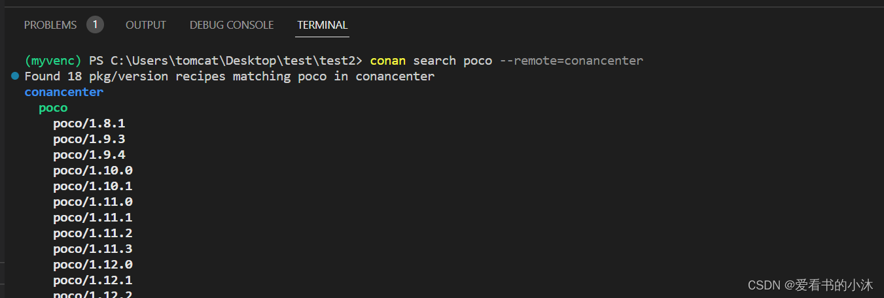884x298 pixels.
Task: Click the poco/1.9.3 line
Action: pos(89,139)
